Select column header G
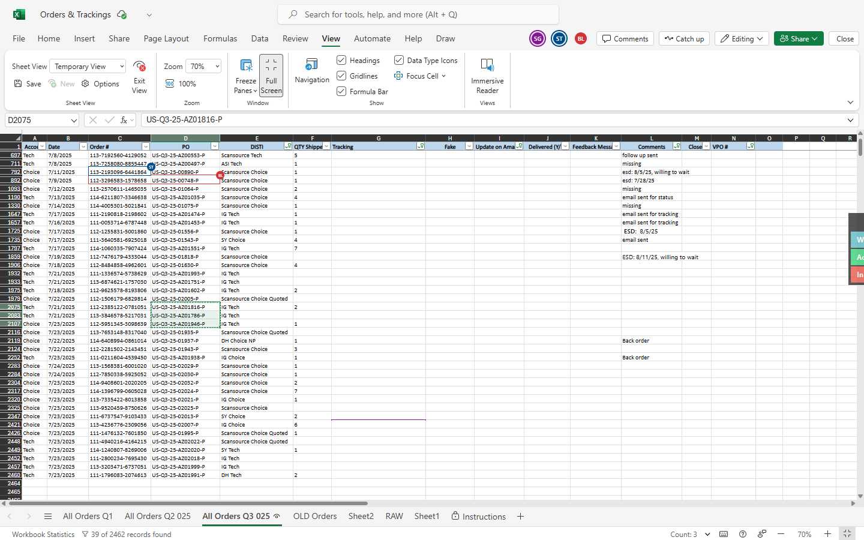 pos(379,138)
